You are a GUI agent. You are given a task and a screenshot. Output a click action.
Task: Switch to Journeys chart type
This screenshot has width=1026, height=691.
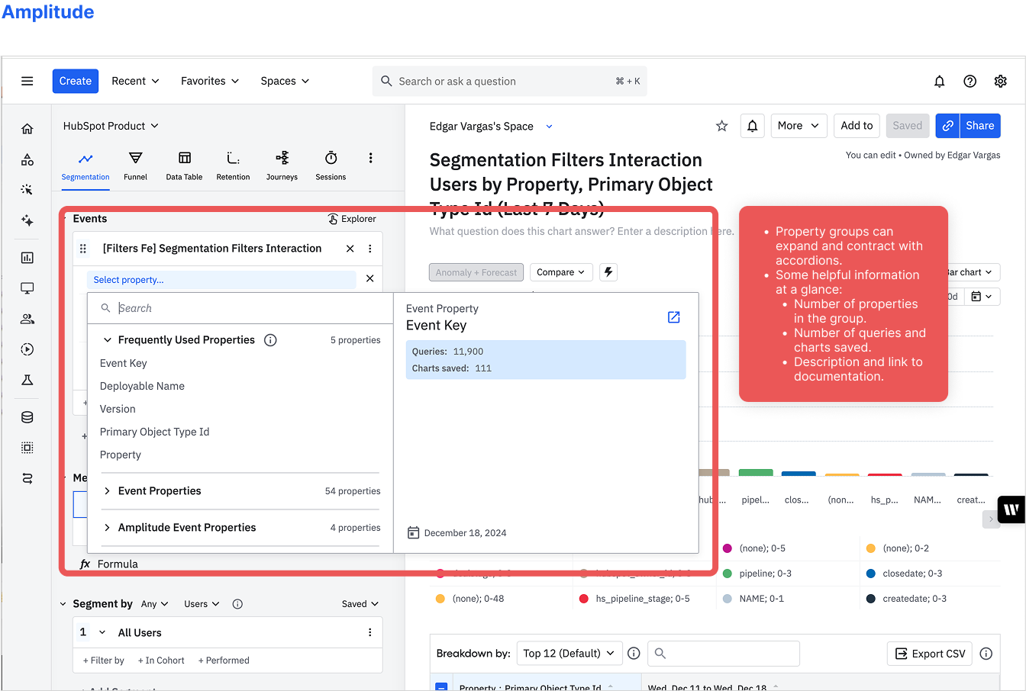click(x=282, y=166)
